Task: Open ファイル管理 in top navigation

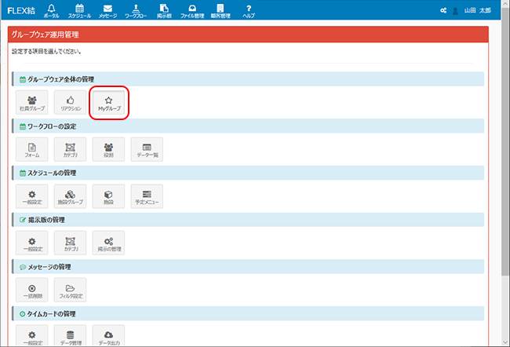Action: pyautogui.click(x=192, y=11)
